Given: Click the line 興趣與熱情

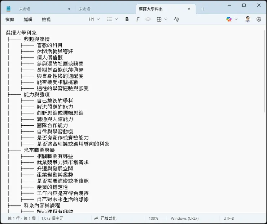Looking at the screenshot, I should click(36, 39).
